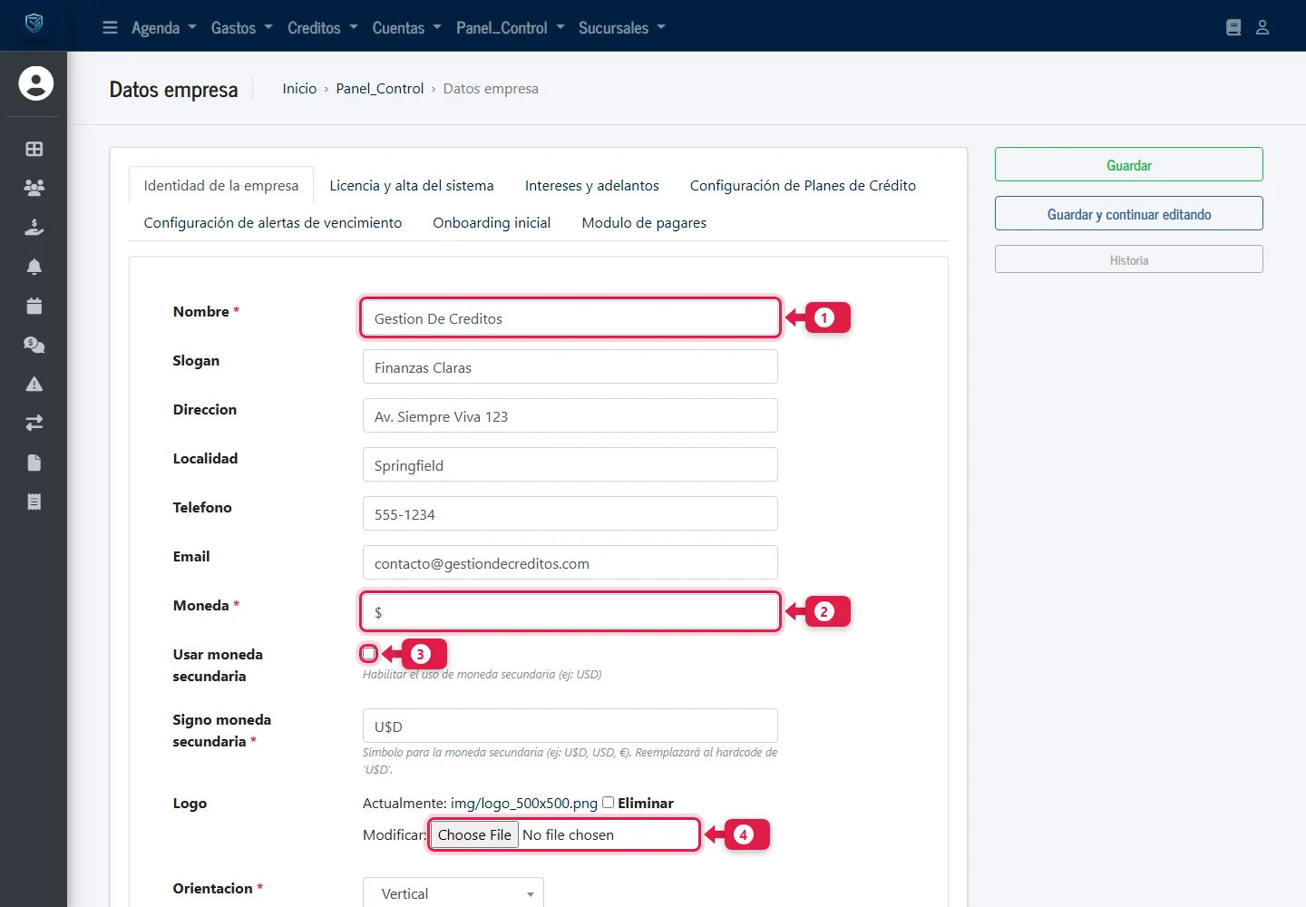Expand the Gastos menu
The image size is (1306, 907).
coord(242,28)
